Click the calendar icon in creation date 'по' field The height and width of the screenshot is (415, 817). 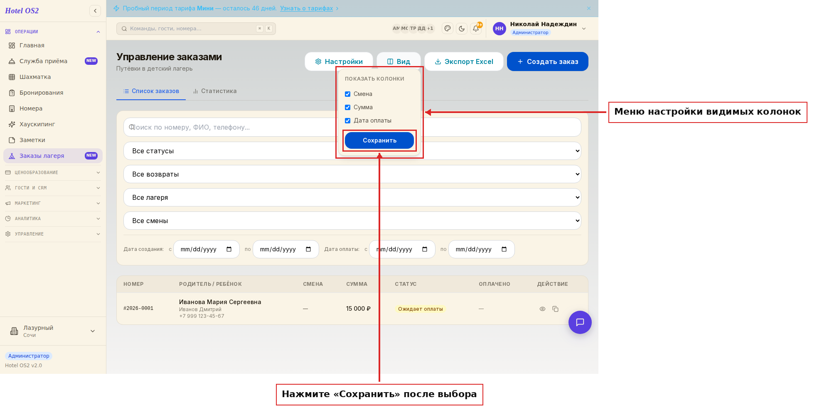[x=308, y=249]
